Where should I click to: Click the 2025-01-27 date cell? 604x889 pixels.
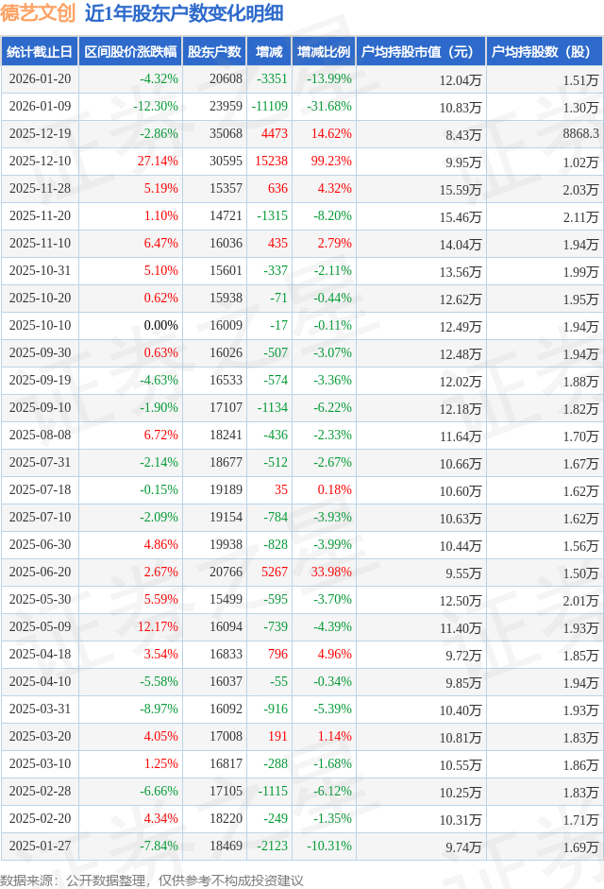[x=40, y=846]
